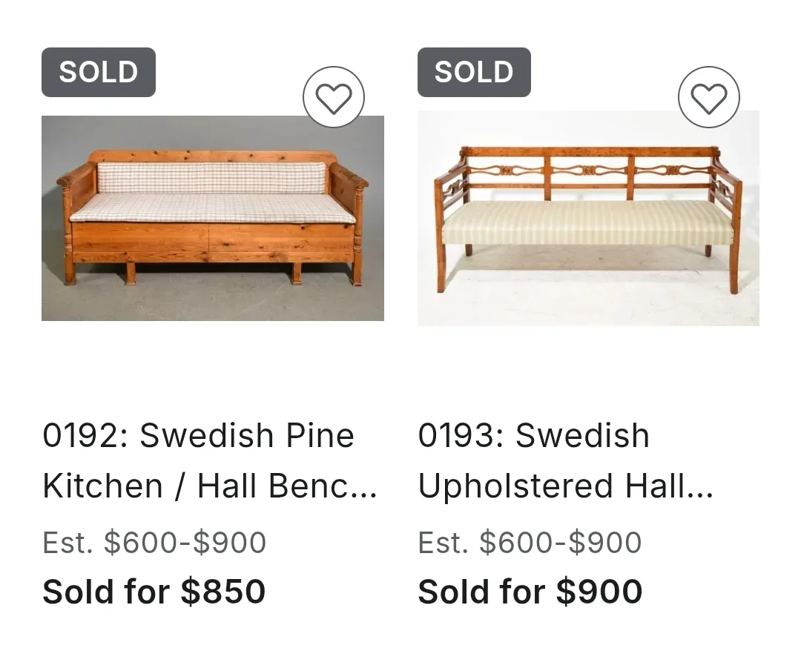Viewport: 801px width, 668px height.
Task: Favorite lot 0192 with the heart icon
Action: [334, 97]
